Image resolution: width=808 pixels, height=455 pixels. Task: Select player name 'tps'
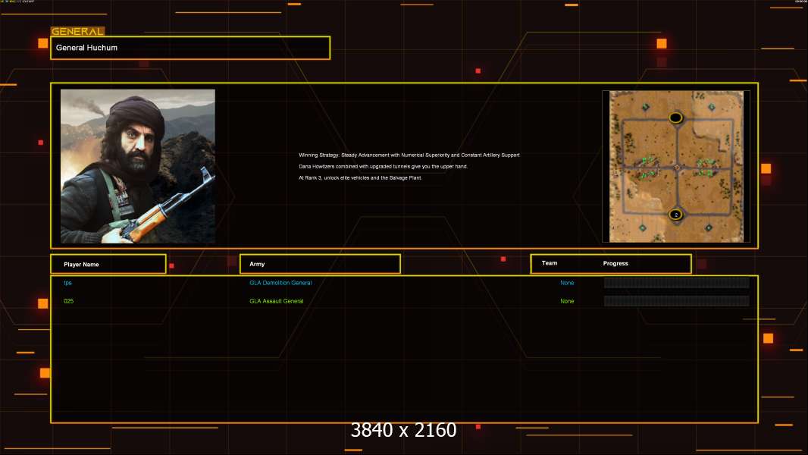(67, 283)
